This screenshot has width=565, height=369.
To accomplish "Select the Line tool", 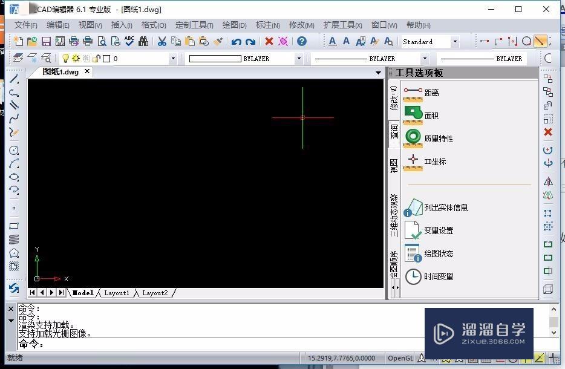I will [15, 79].
